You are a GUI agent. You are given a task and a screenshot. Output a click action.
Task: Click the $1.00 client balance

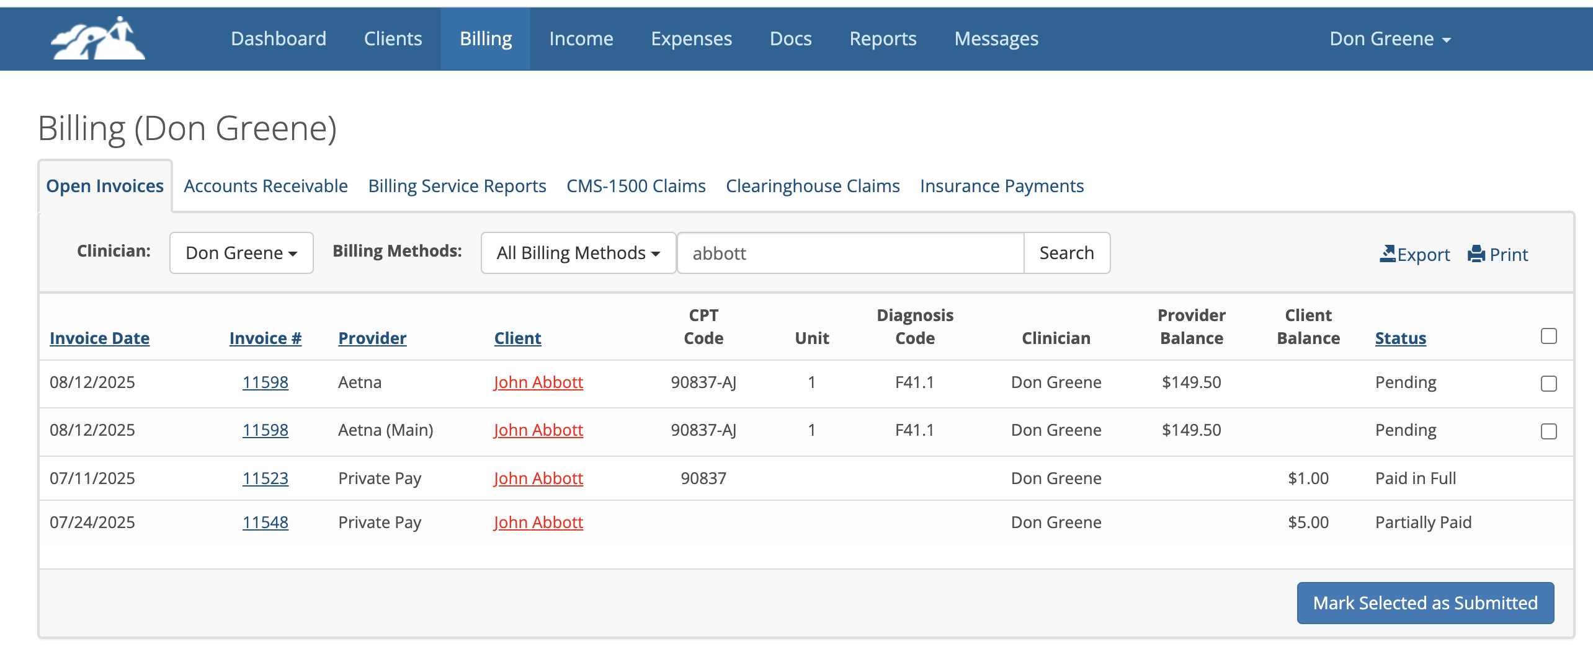tap(1308, 478)
